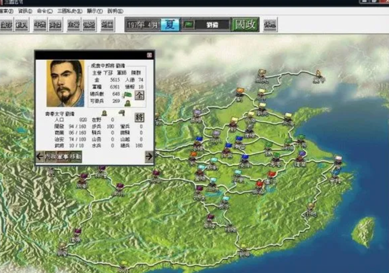Close the city info panel

coord(149,55)
